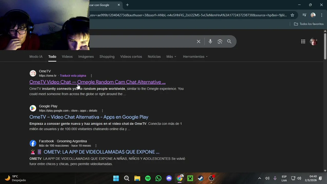Open WhatsApp from the taskbar
The width and height of the screenshot is (327, 184).
(158, 178)
